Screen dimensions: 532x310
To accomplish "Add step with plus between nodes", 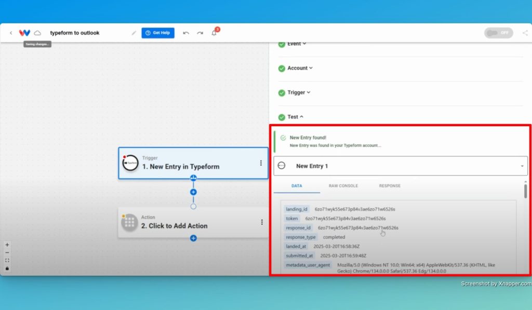I will point(193,192).
